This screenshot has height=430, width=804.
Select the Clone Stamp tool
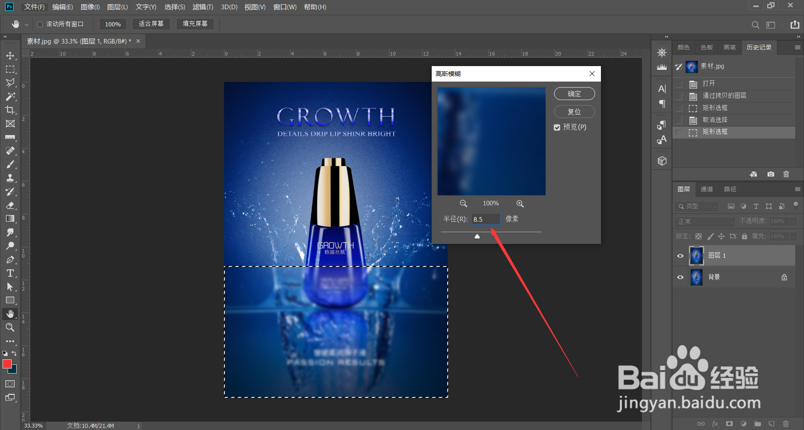coord(10,178)
